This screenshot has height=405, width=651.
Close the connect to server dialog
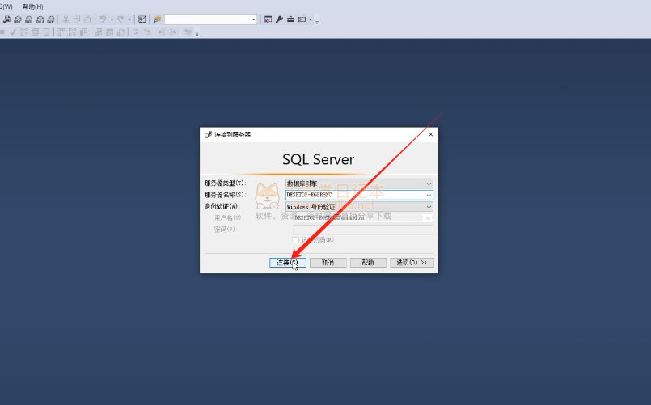430,134
